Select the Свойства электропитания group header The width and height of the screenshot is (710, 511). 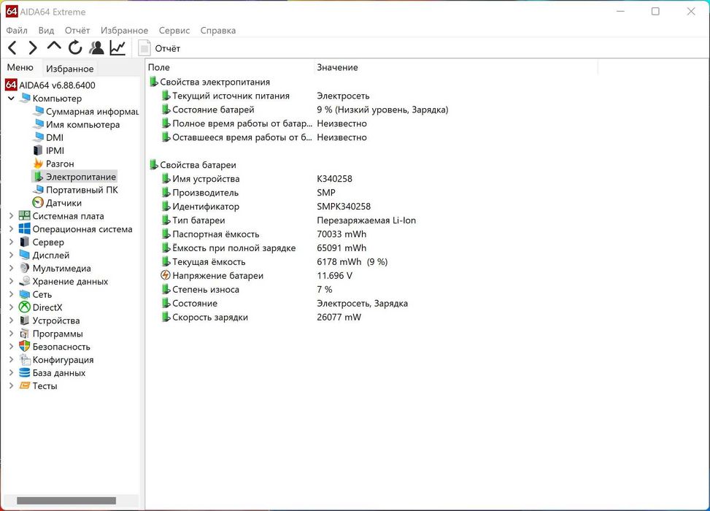click(215, 82)
